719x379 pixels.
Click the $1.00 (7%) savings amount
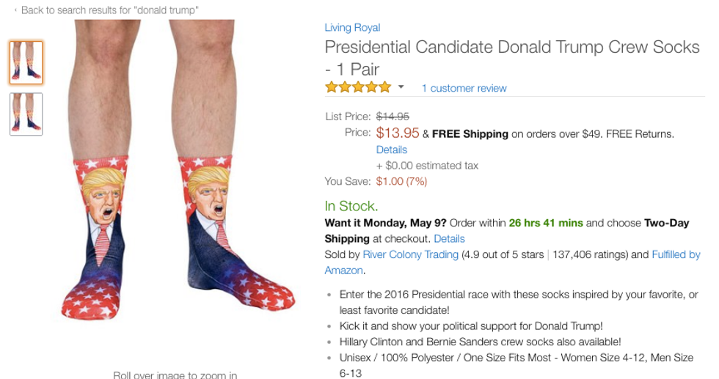[401, 182]
